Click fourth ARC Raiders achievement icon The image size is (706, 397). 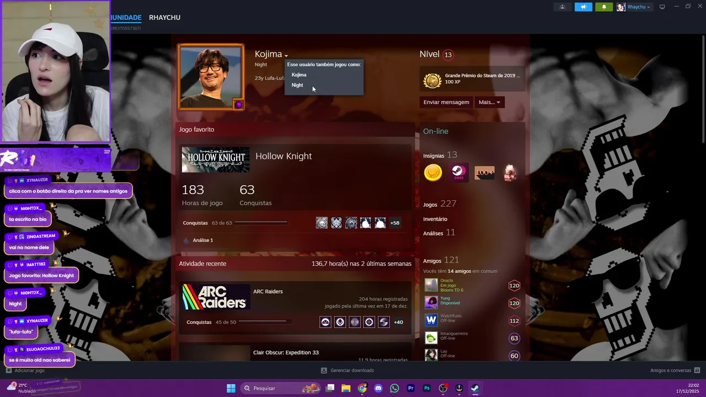[x=370, y=322]
